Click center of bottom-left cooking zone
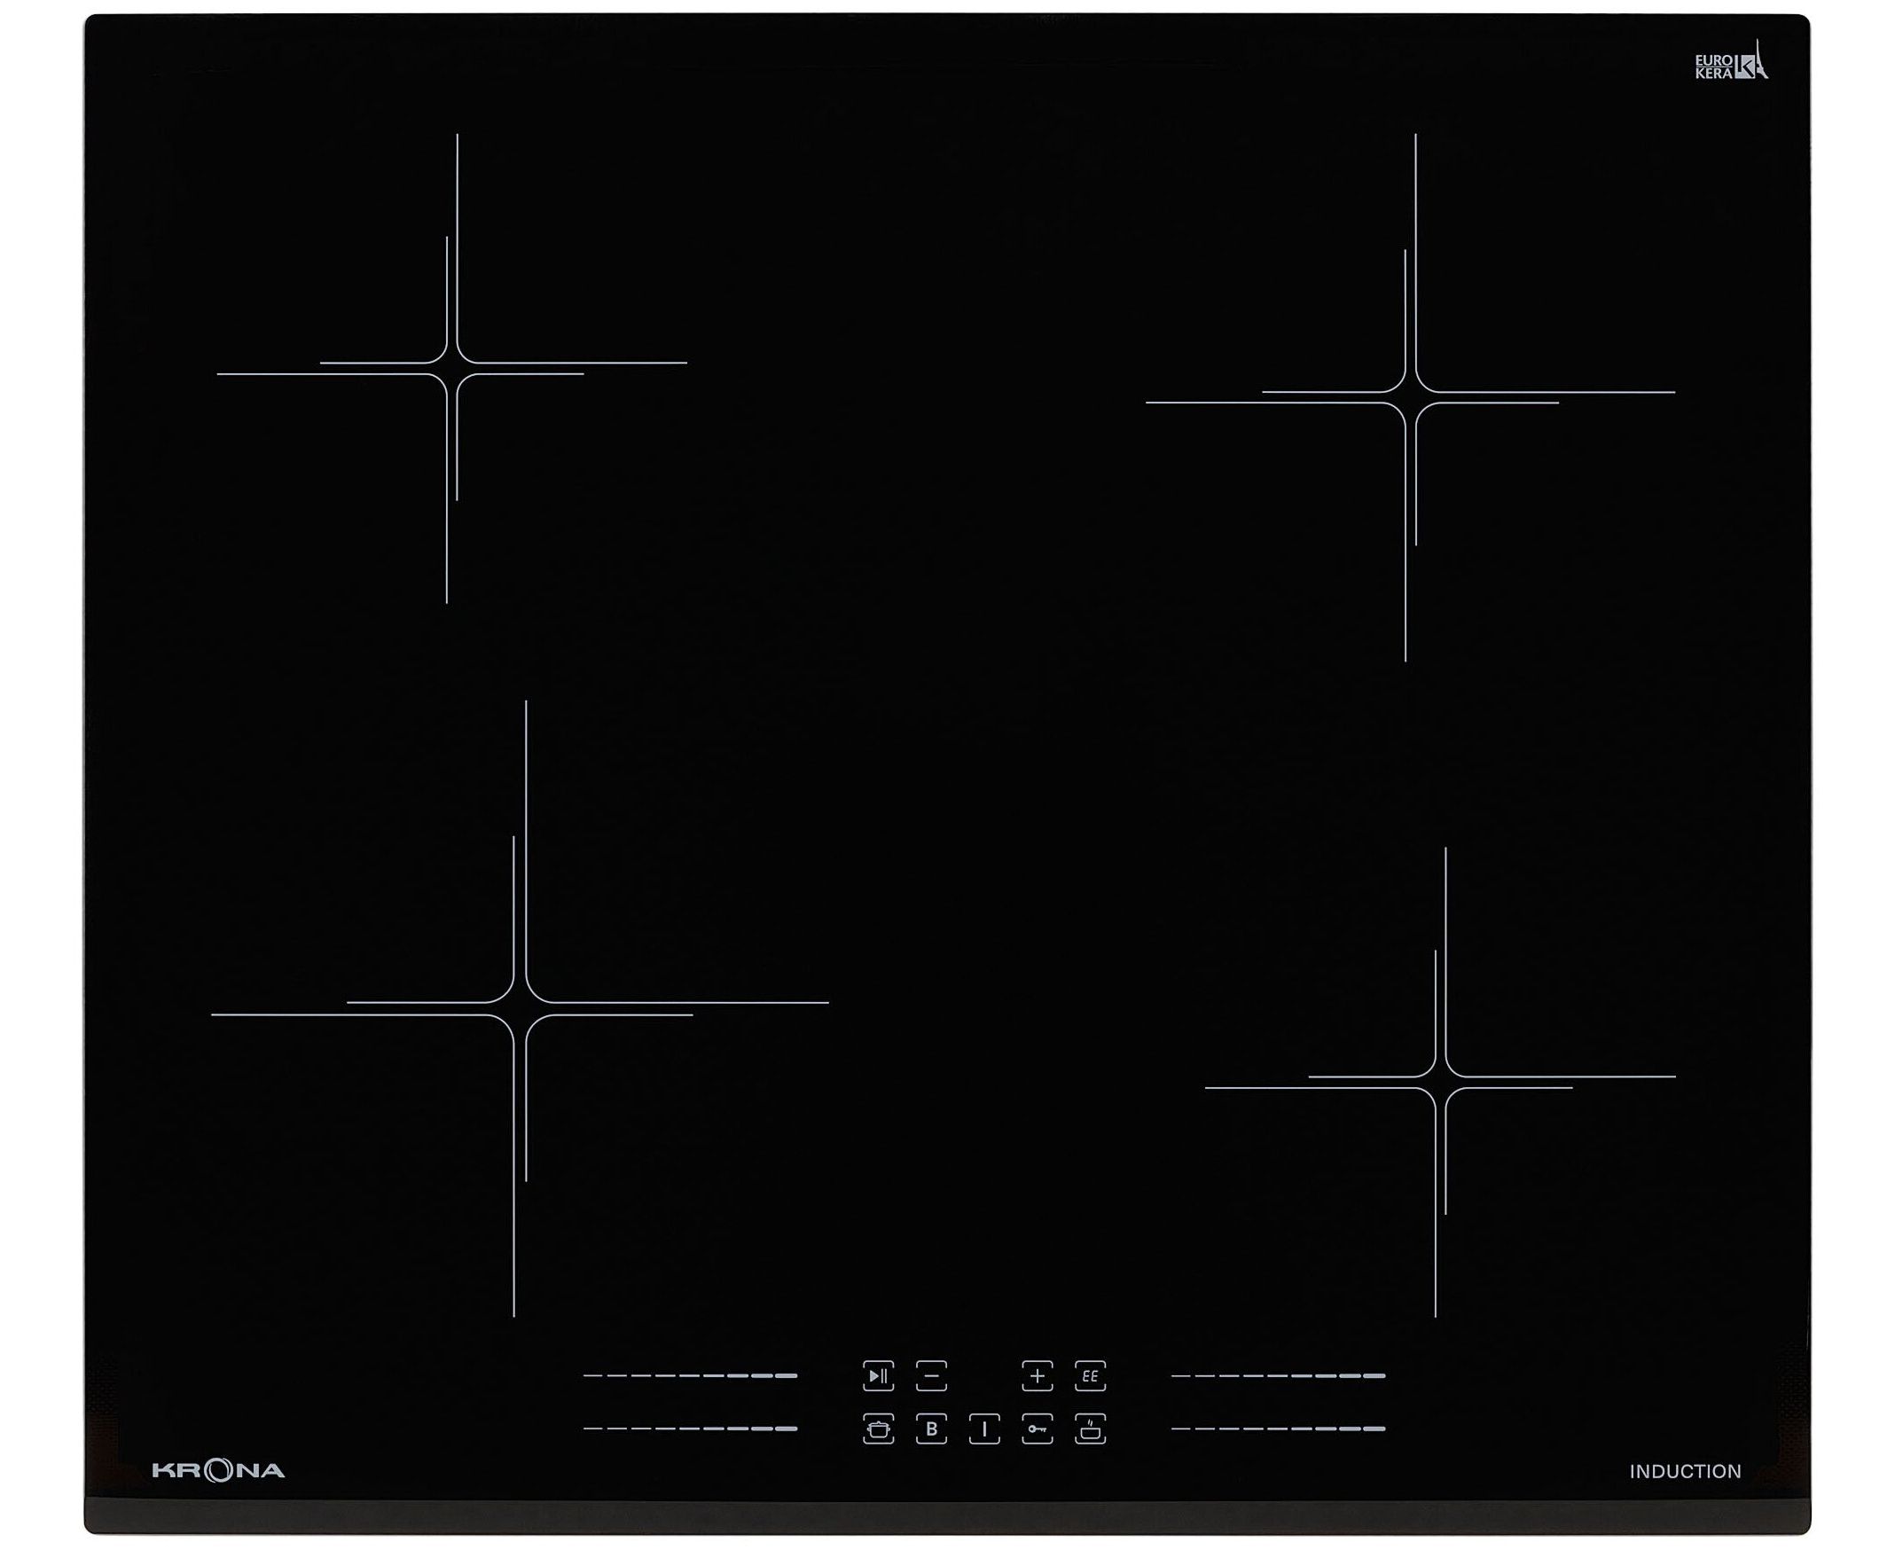 click(x=520, y=1009)
